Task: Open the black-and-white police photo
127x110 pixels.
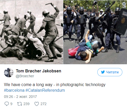Action: (31, 32)
